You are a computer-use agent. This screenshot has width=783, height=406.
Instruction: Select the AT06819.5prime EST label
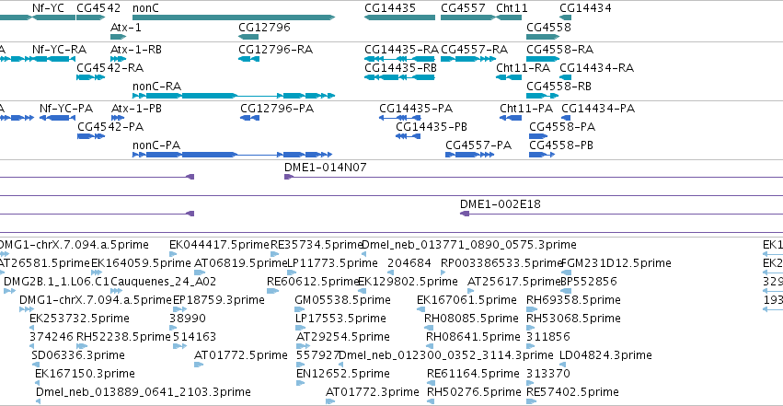[241, 263]
